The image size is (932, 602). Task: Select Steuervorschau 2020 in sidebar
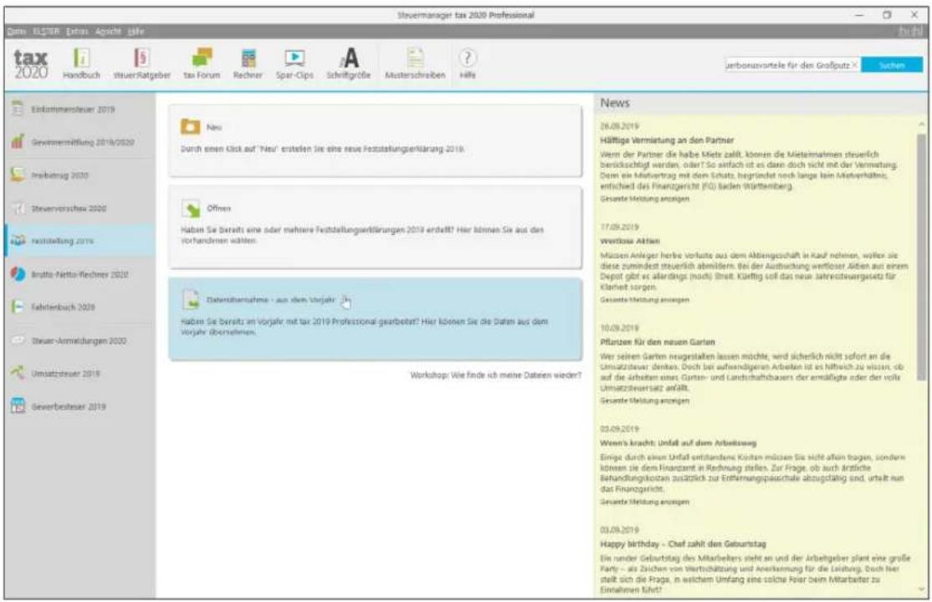(x=79, y=208)
